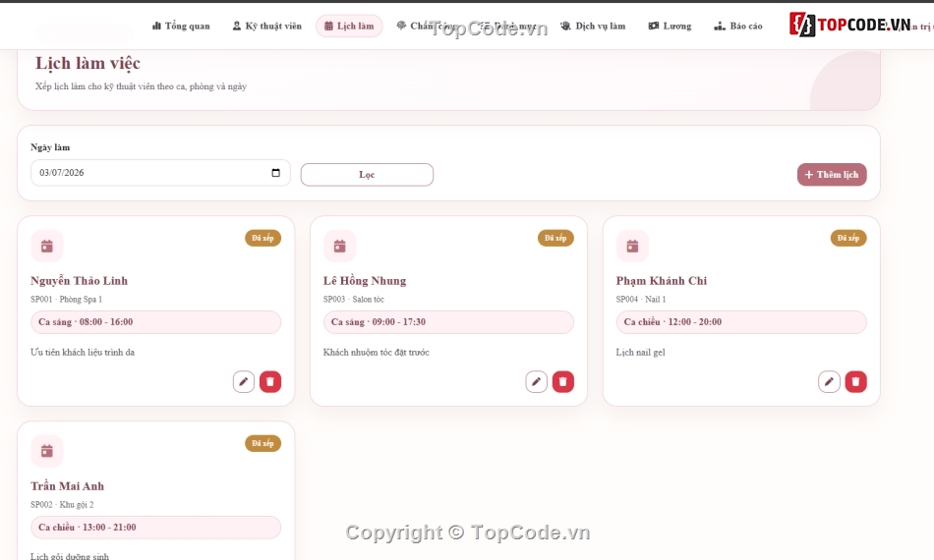The image size is (934, 560).
Task: Select Ca sáng 09:00 - 17:30 shift pill
Action: [448, 322]
